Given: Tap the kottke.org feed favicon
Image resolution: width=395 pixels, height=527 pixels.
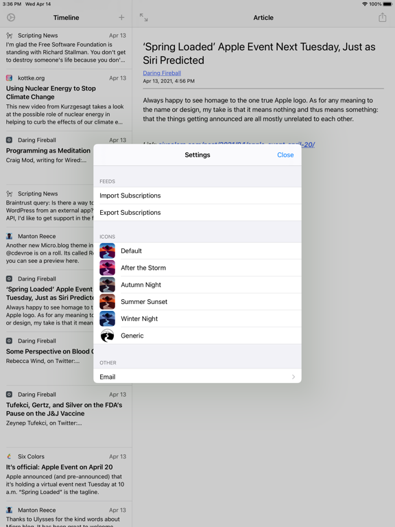Looking at the screenshot, I should 10,78.
